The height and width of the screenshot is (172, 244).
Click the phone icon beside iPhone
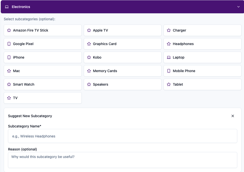coord(9,58)
